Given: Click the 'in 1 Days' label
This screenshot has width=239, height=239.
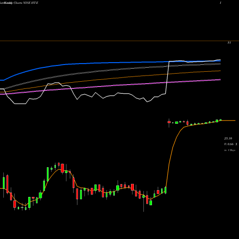Looking at the screenshot, I should pyautogui.click(x=230, y=150).
